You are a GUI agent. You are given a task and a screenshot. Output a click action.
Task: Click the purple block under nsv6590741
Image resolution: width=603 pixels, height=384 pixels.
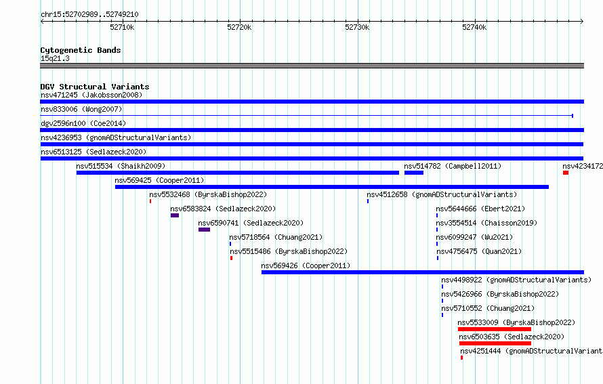pos(204,230)
